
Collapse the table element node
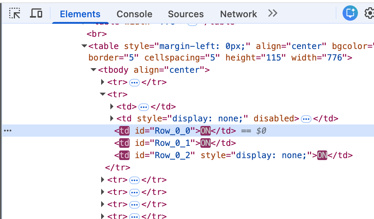click(x=84, y=46)
